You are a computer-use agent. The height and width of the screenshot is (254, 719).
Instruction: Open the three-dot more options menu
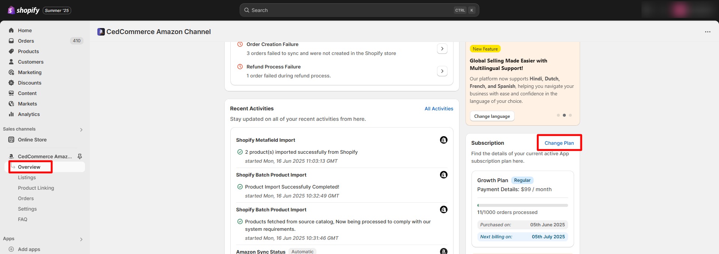pos(707,32)
